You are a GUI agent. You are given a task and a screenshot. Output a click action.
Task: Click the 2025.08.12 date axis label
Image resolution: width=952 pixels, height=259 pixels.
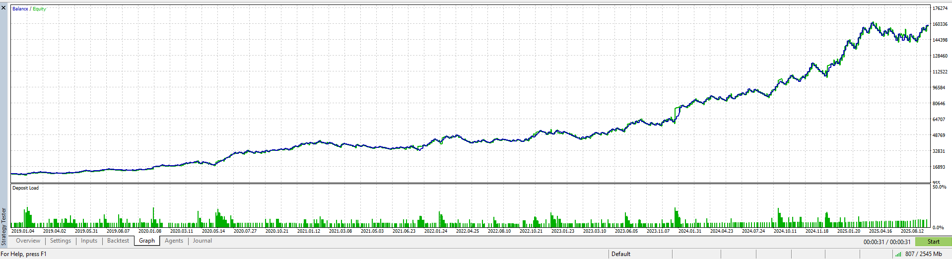pyautogui.click(x=912, y=231)
